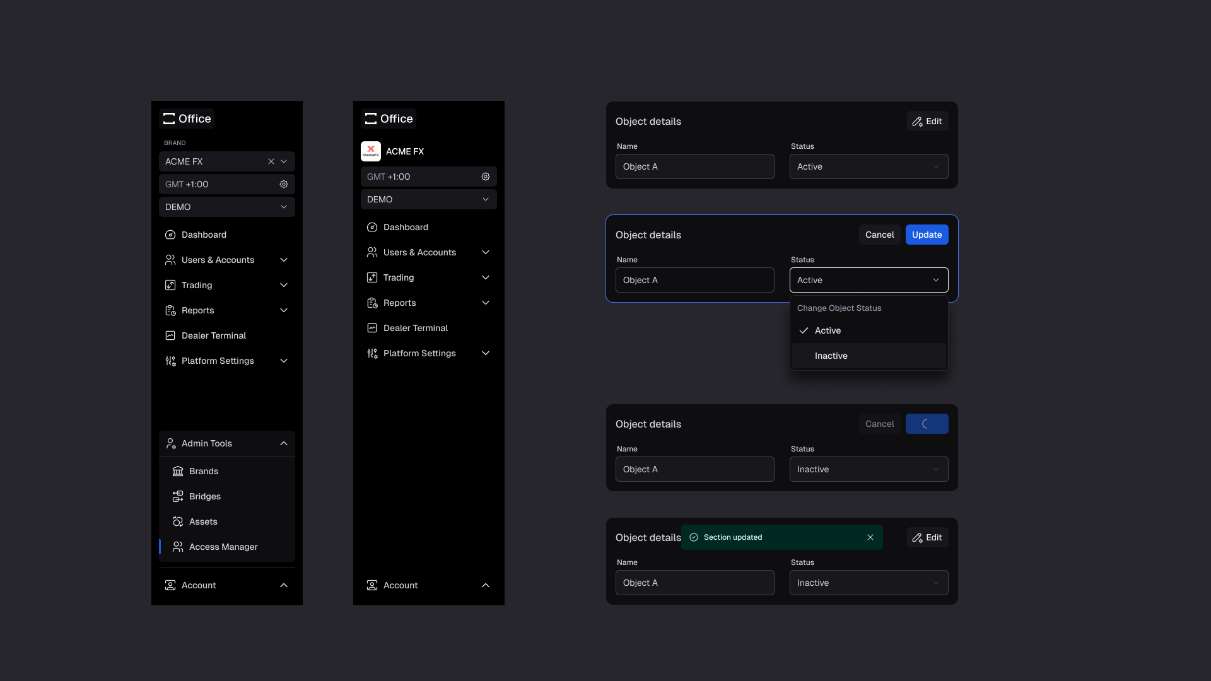The image size is (1211, 681).
Task: Open Access Manager icon item
Action: tap(178, 547)
